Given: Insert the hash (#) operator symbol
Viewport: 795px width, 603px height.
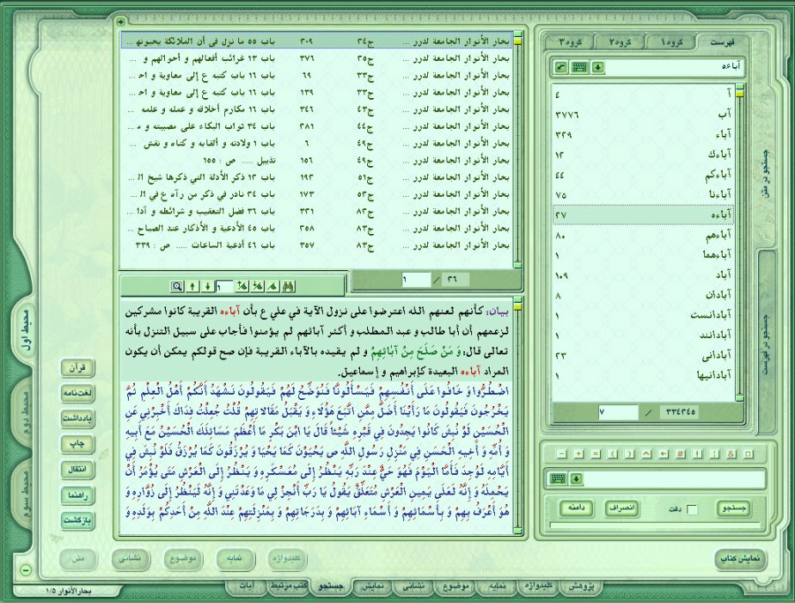Looking at the screenshot, I should click(681, 454).
